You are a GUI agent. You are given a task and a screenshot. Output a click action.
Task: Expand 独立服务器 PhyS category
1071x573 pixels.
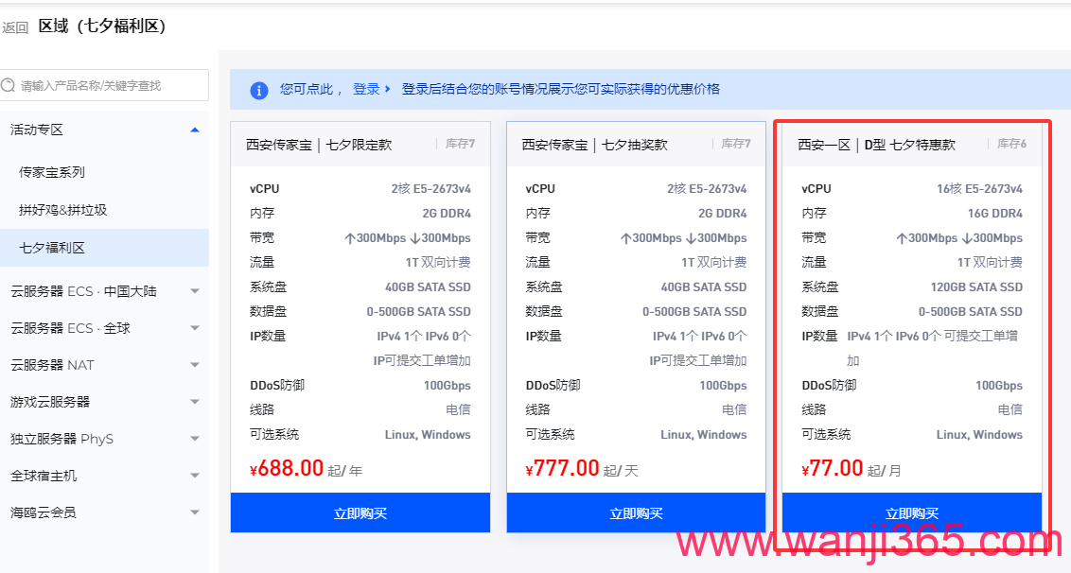(x=195, y=439)
